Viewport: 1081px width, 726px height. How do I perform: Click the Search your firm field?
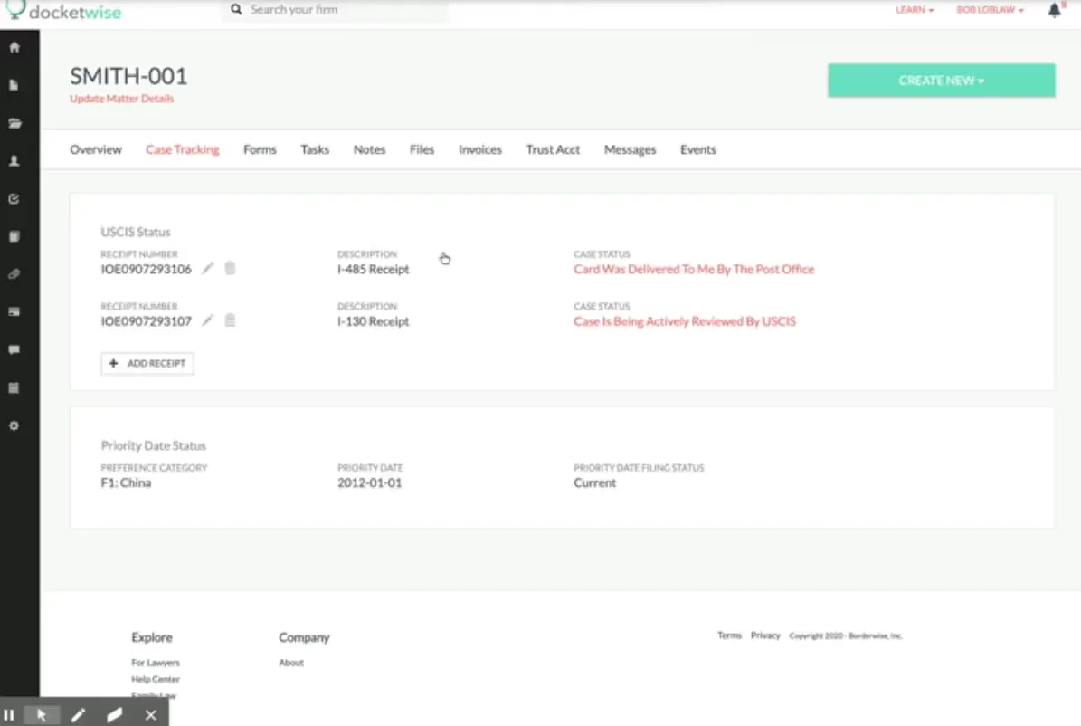[335, 10]
